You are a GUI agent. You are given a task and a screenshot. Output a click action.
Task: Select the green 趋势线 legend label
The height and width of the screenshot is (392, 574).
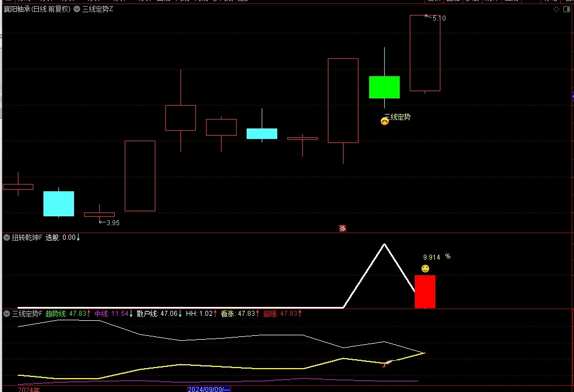pyautogui.click(x=55, y=314)
